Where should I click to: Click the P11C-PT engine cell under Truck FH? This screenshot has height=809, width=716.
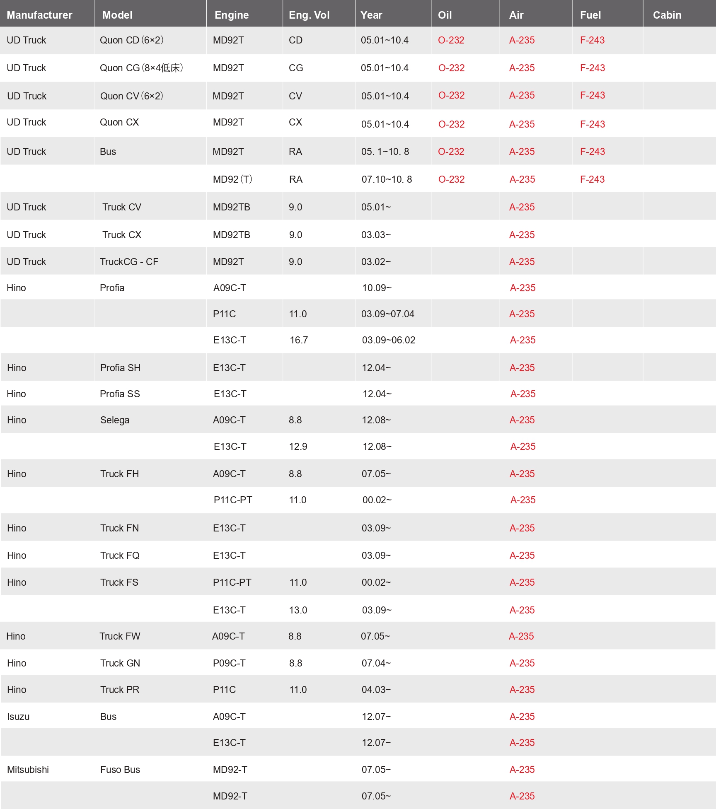point(233,500)
